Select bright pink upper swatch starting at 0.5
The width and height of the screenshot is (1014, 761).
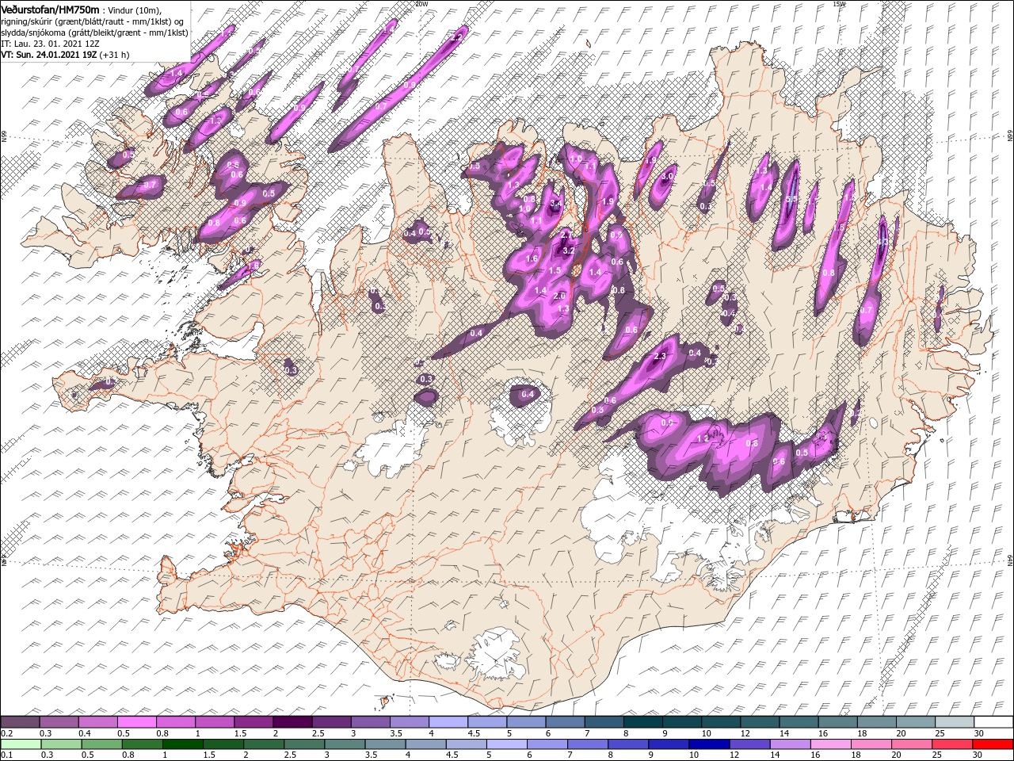tap(136, 722)
